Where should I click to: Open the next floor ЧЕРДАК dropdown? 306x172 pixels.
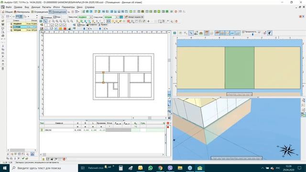click(x=117, y=17)
